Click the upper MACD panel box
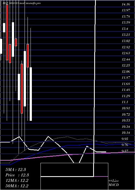This screenshot has width=135, height=190. (x=74, y=170)
